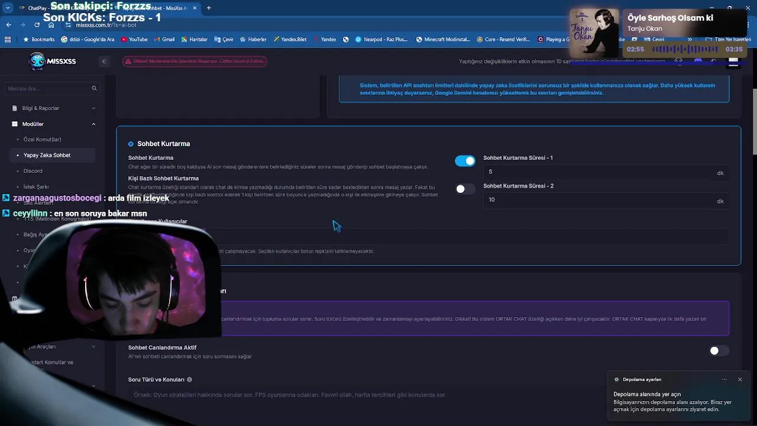This screenshot has width=757, height=426.
Task: Go to the browser home page
Action: pos(51,25)
